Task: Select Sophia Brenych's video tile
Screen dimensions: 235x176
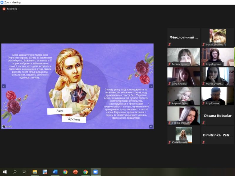Action: 184,115
